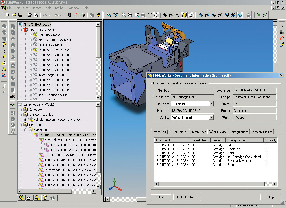Sort by the Latest Rev... column header
The image size is (286, 208).
tap(200, 140)
